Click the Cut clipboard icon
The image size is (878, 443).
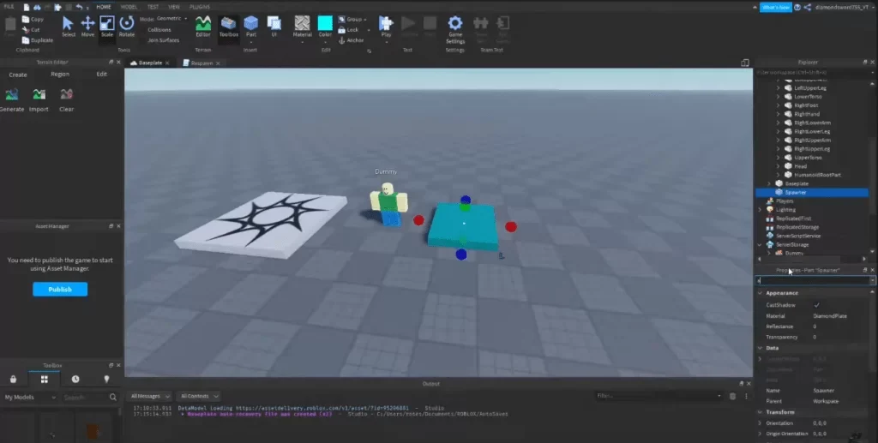click(25, 30)
